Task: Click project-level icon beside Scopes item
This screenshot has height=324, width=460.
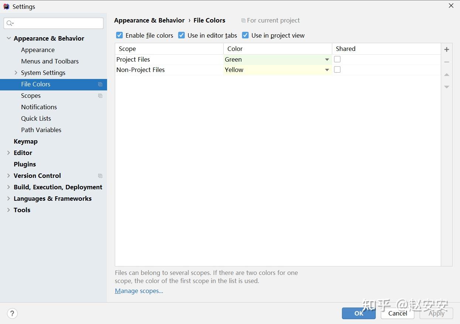Action: click(100, 96)
